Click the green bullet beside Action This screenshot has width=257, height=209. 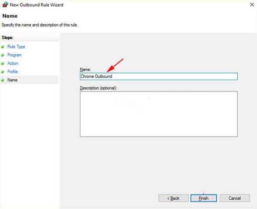[3, 63]
